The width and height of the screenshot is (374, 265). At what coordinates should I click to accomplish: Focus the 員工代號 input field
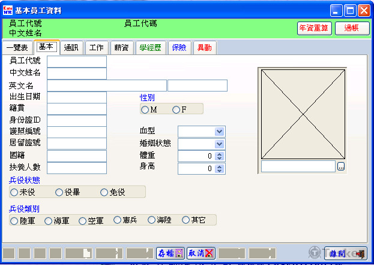(77, 62)
